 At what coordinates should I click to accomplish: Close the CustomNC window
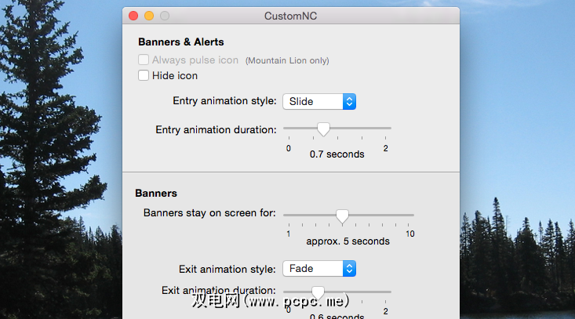click(133, 16)
